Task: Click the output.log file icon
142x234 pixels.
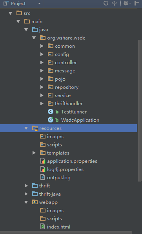Action: pyautogui.click(x=43, y=177)
